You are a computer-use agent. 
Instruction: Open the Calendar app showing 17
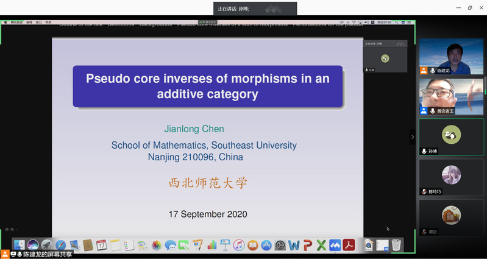pyautogui.click(x=102, y=245)
